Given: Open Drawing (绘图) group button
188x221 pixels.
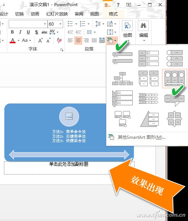Looking at the screenshot, I should (127, 31).
